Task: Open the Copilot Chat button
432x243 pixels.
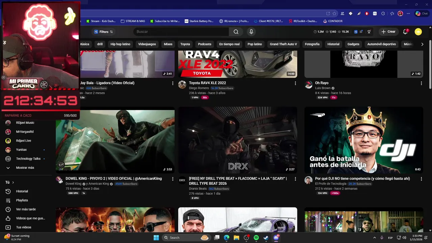Action: [422, 13]
